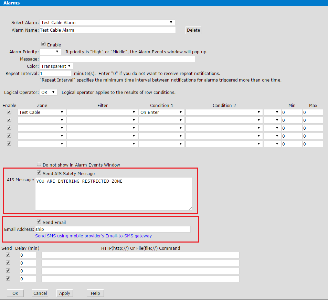Open the Email-to-SMS gateway link
Image resolution: width=328 pixels, height=300 pixels.
tap(93, 236)
